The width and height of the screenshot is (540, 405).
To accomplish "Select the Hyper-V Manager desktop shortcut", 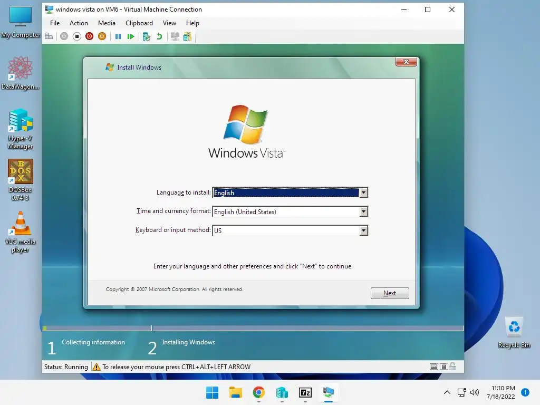I will pyautogui.click(x=21, y=129).
